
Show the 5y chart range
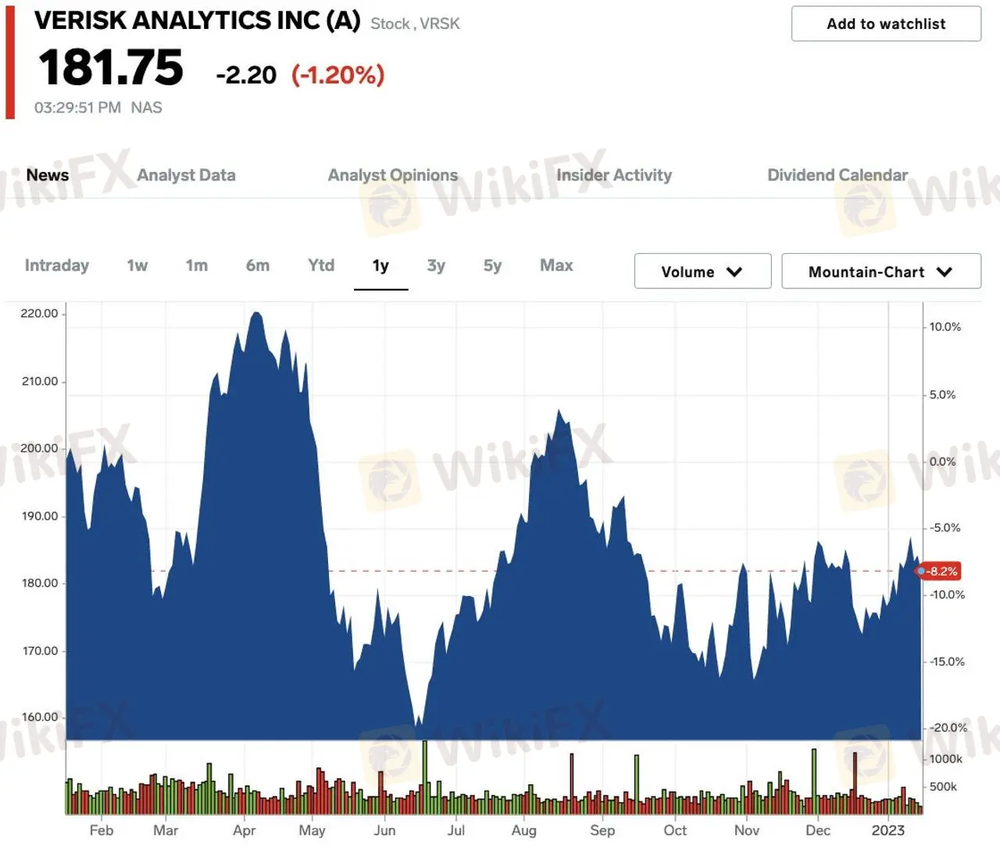click(492, 266)
